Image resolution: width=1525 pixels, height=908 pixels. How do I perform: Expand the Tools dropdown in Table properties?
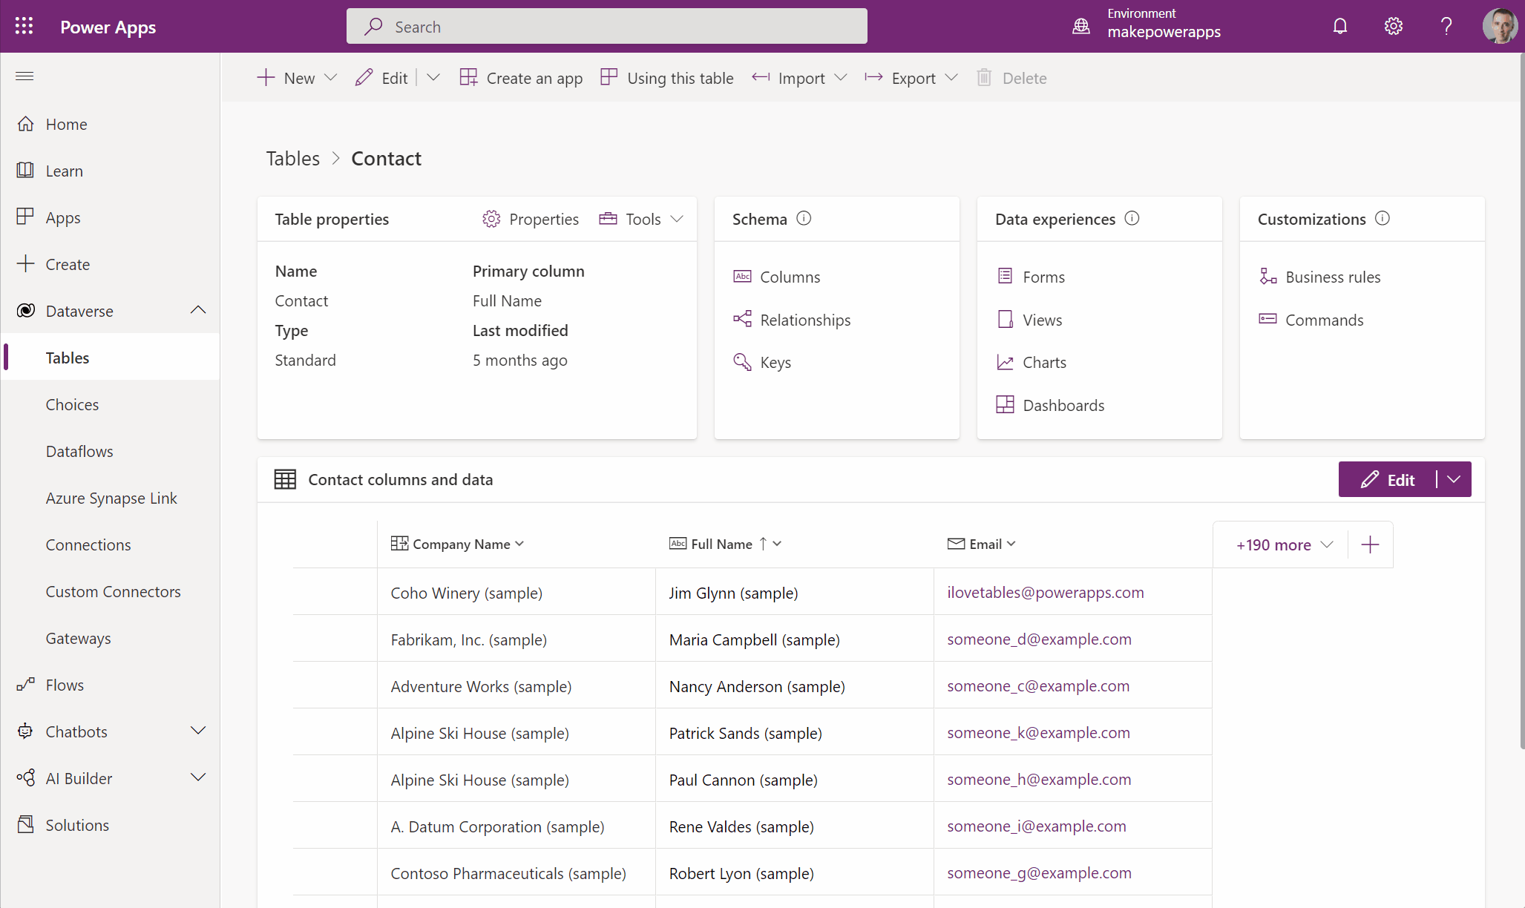642,219
